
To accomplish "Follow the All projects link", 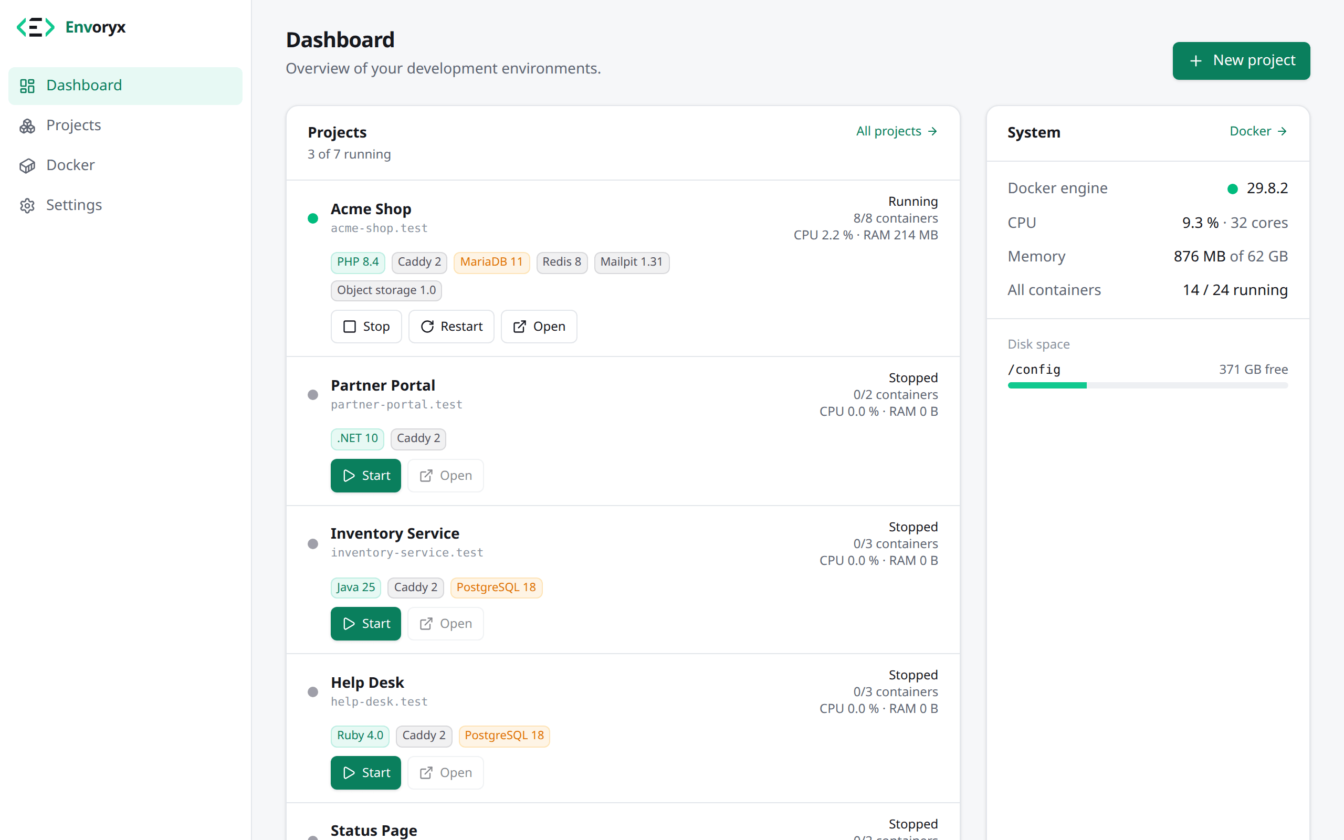I will pos(897,131).
